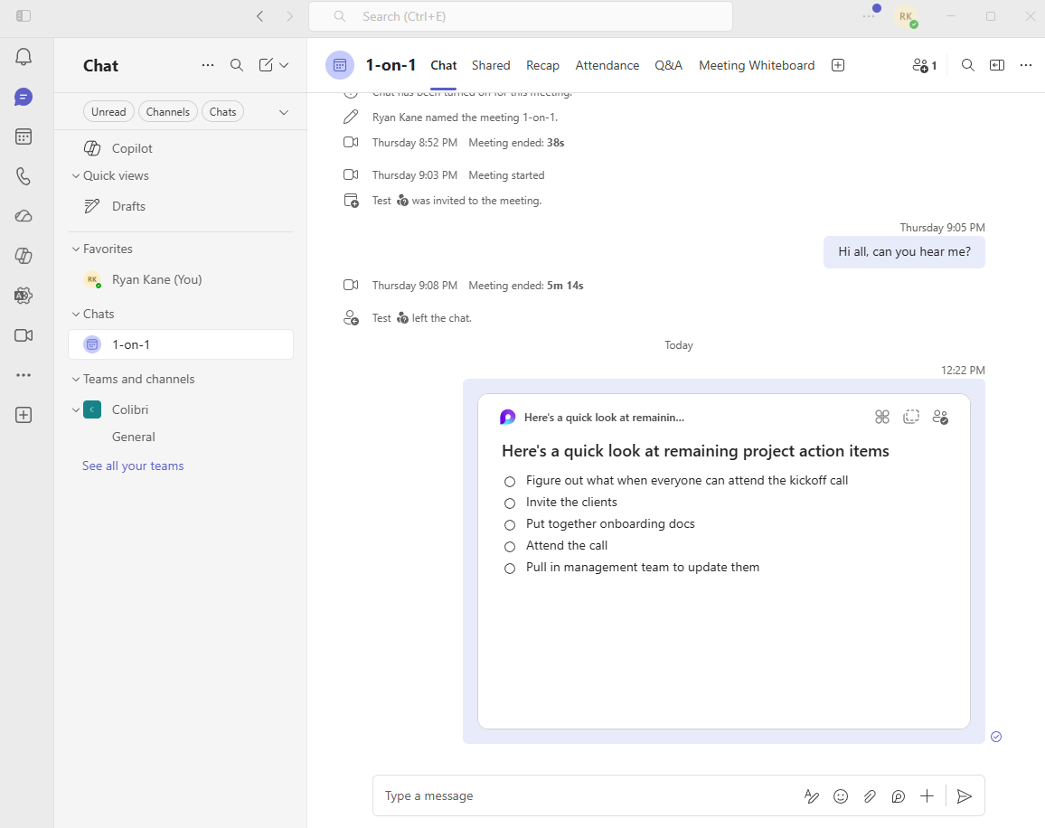Collapse the Favorites section
This screenshot has width=1045, height=828.
point(76,249)
